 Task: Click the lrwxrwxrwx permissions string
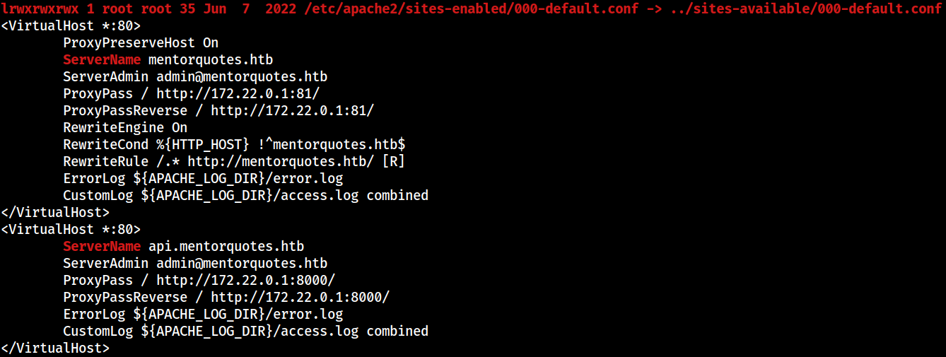[x=40, y=8]
